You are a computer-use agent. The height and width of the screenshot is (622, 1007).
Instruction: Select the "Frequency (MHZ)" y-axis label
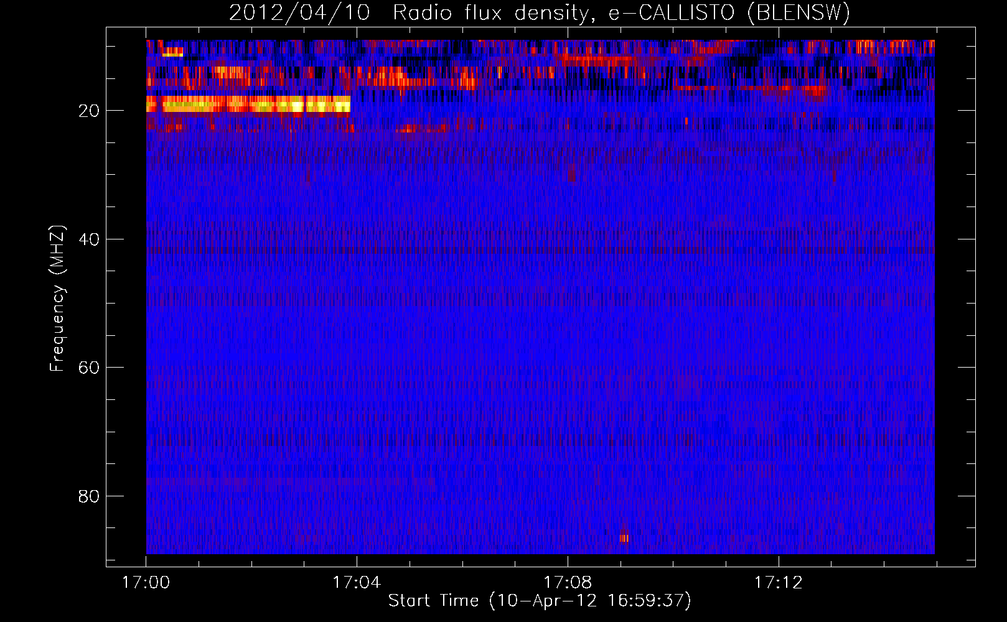(x=57, y=299)
